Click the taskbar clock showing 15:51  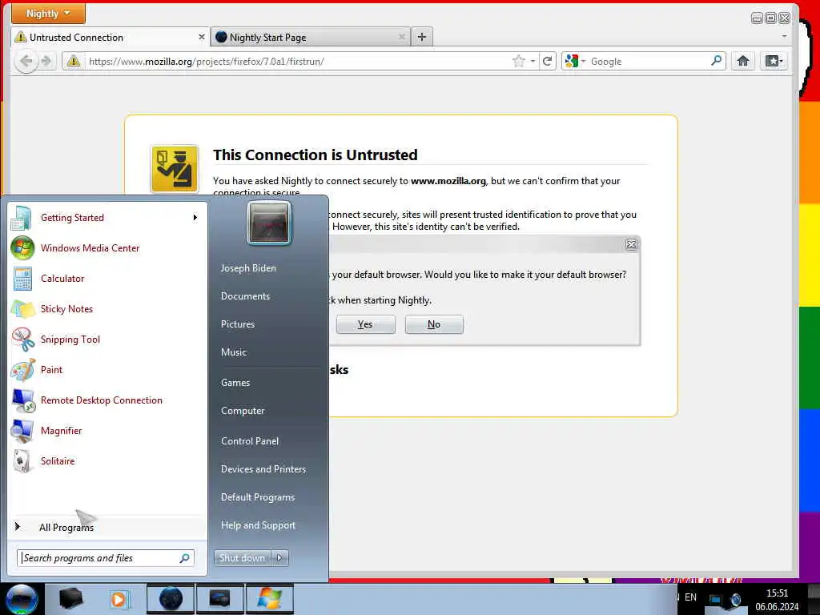777,600
